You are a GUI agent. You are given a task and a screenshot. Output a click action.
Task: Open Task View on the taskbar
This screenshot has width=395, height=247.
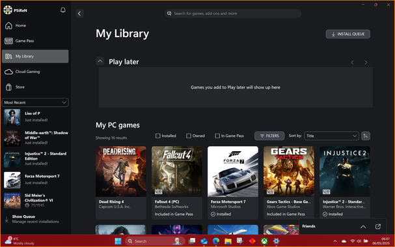tap(192, 241)
